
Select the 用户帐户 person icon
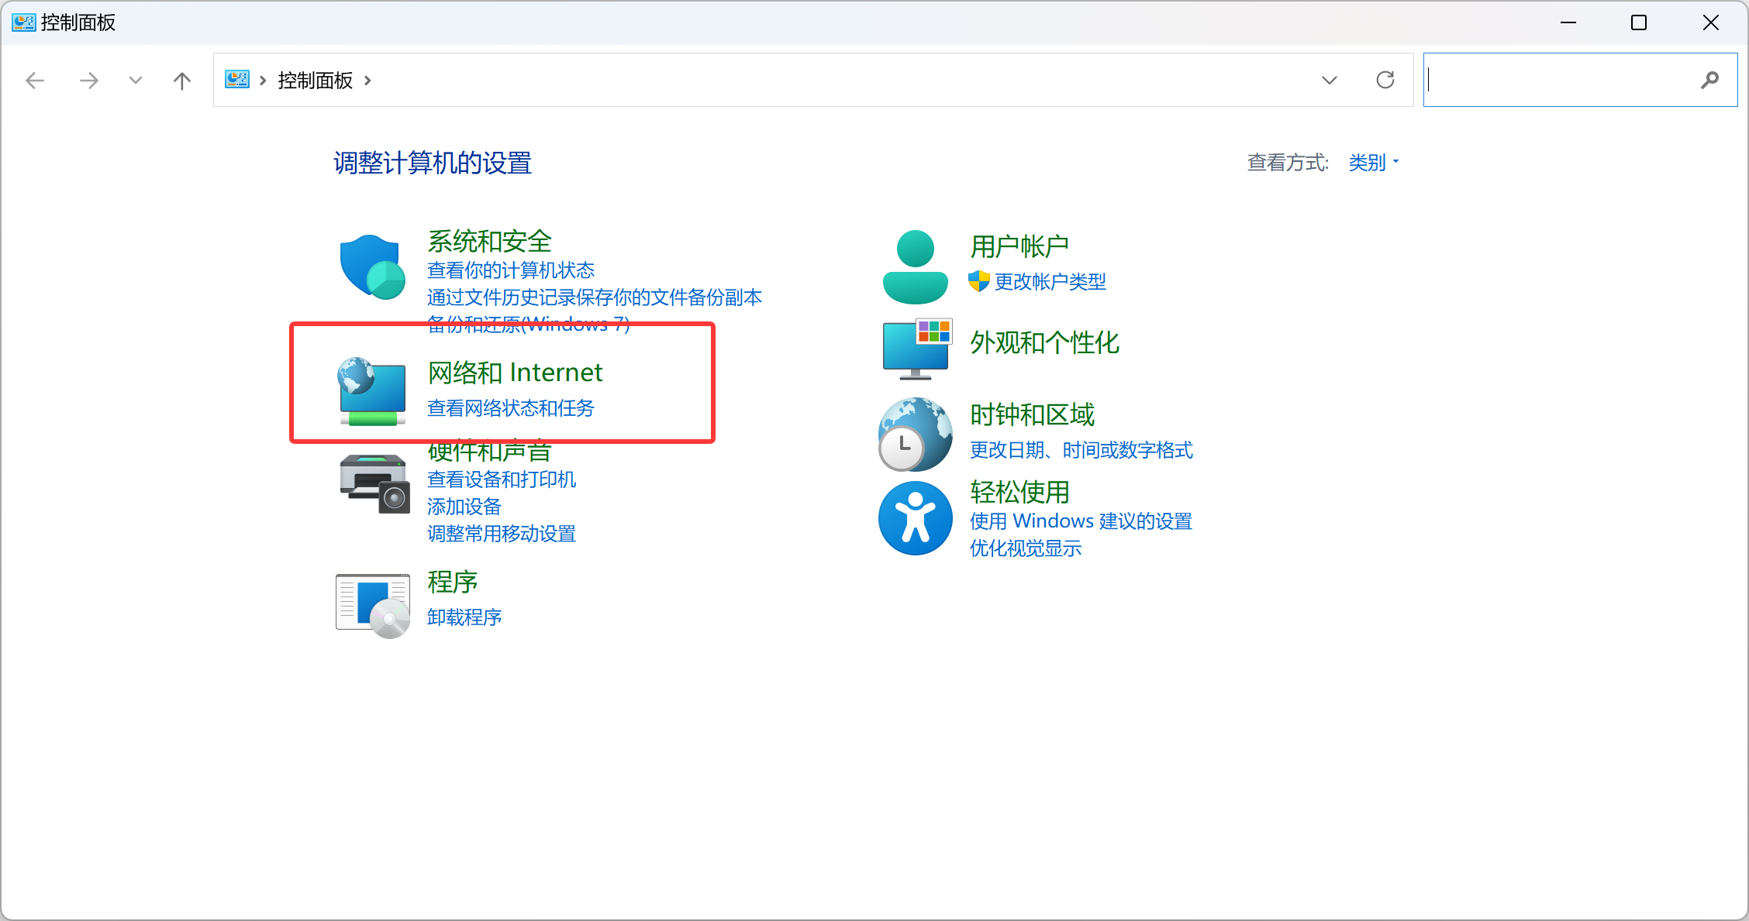(x=915, y=265)
